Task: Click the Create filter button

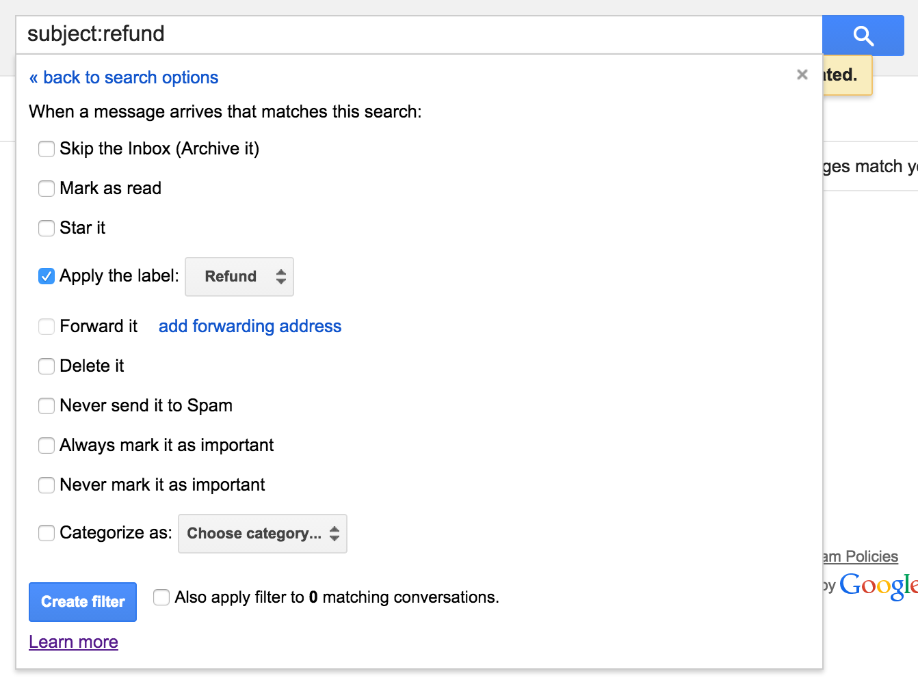Action: click(83, 602)
